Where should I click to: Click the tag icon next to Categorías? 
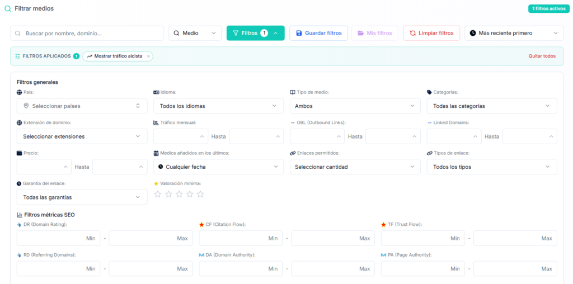click(x=429, y=92)
